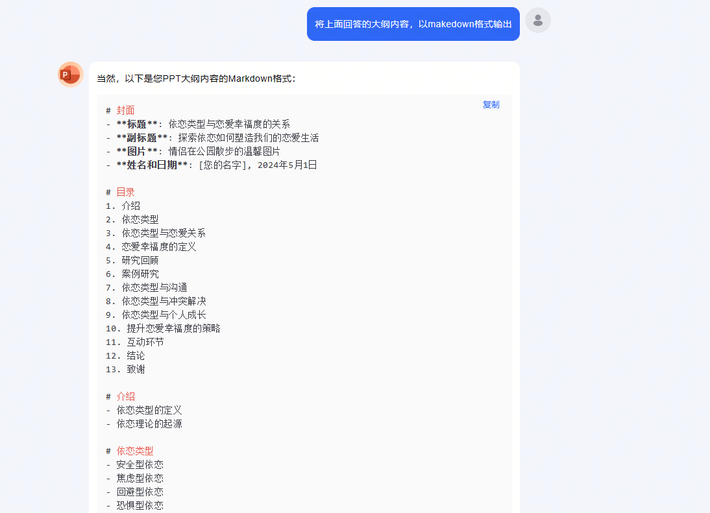Click the heading 封面
This screenshot has height=513, width=710.
(125, 110)
